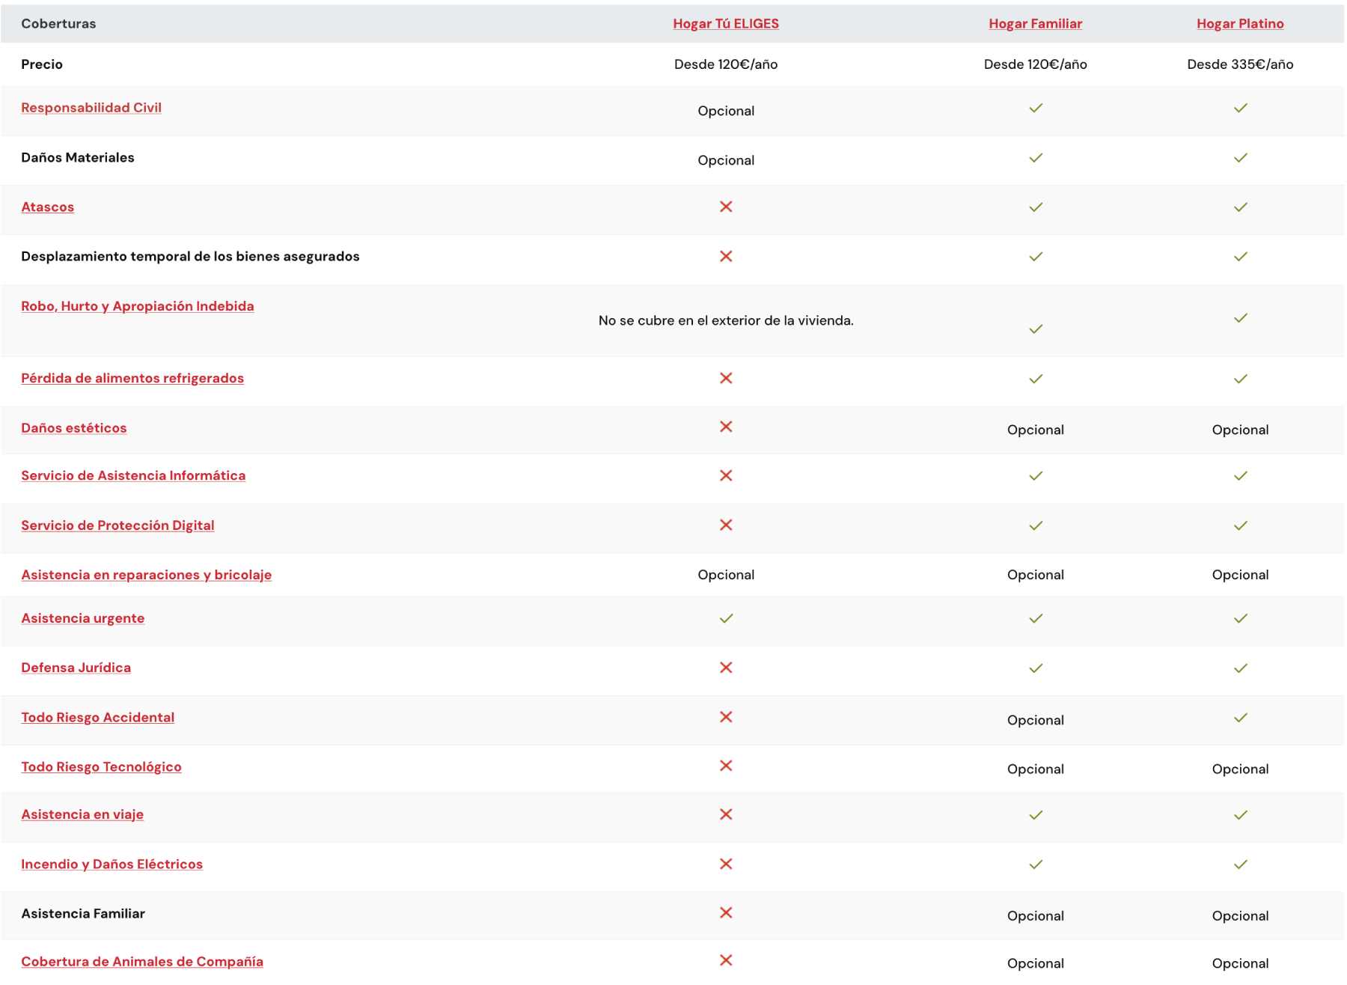
Task: Open the Defensa Jurídica link
Action: (x=76, y=668)
